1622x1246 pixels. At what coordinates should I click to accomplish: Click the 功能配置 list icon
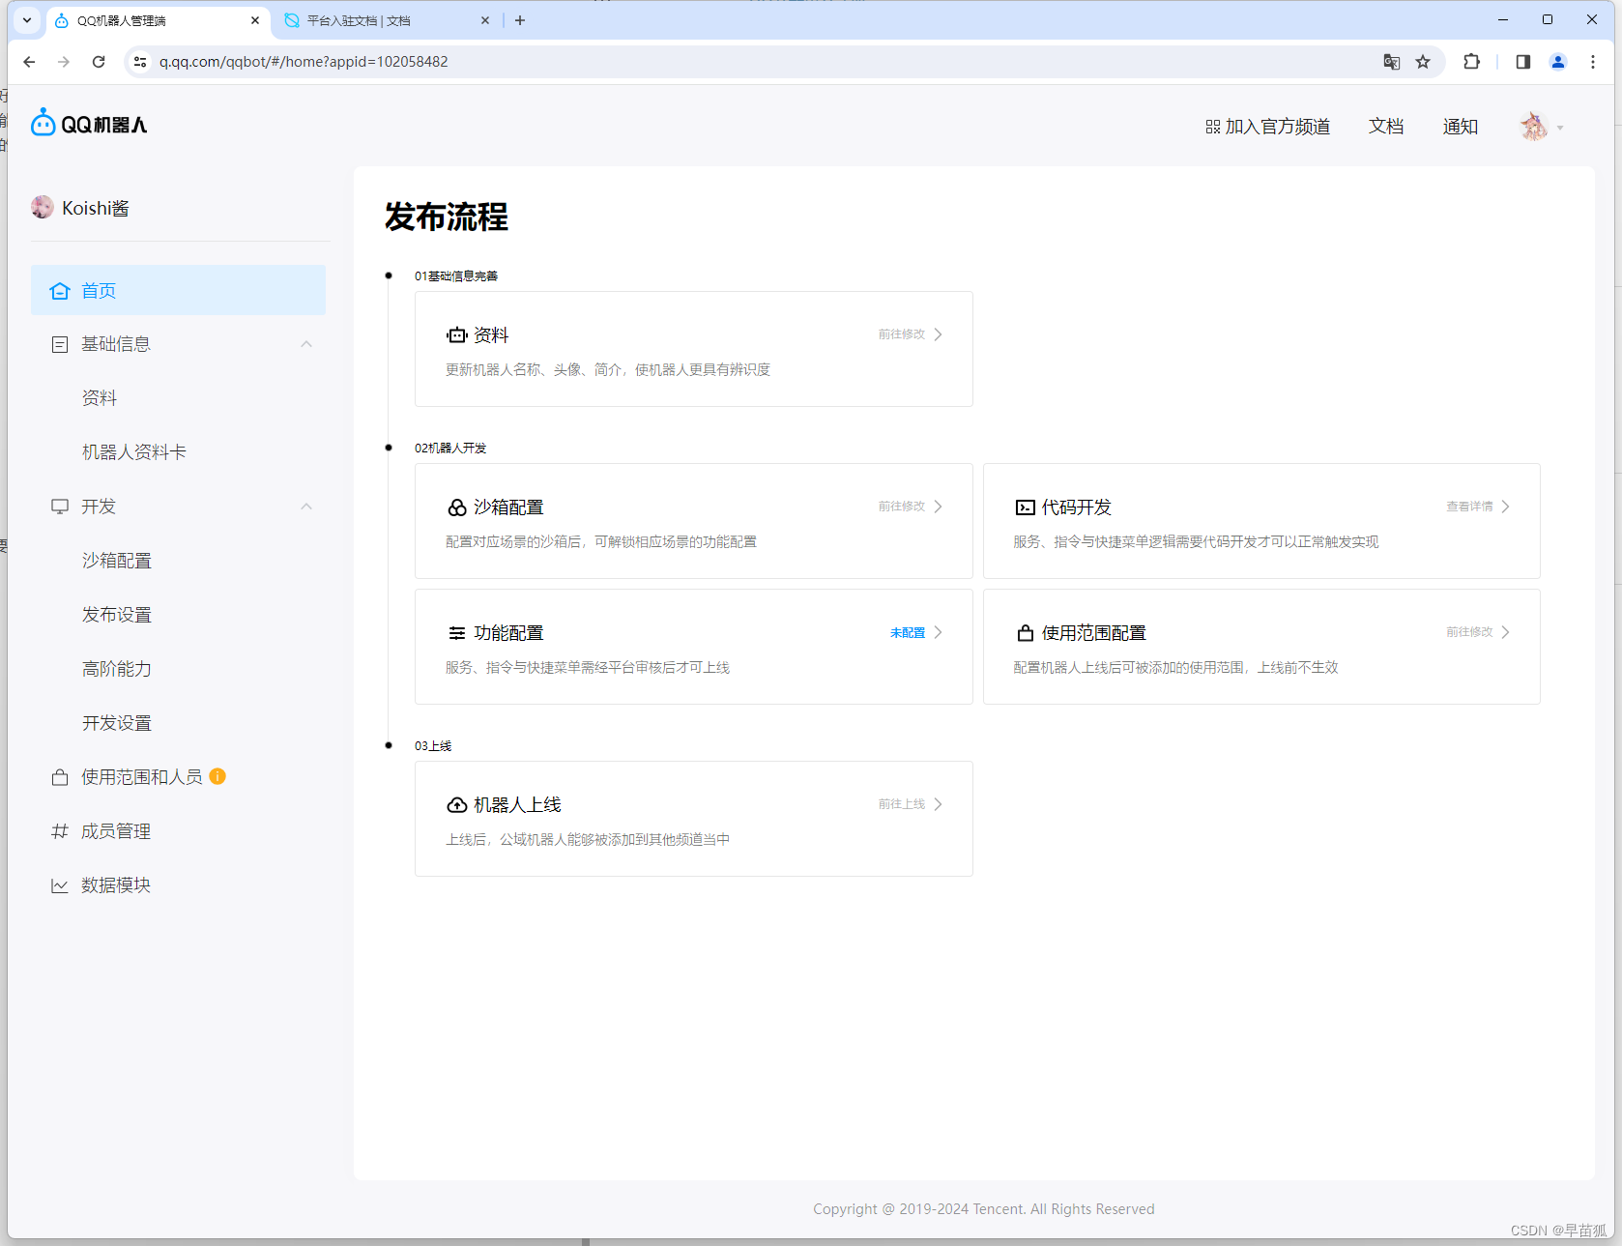tap(457, 633)
